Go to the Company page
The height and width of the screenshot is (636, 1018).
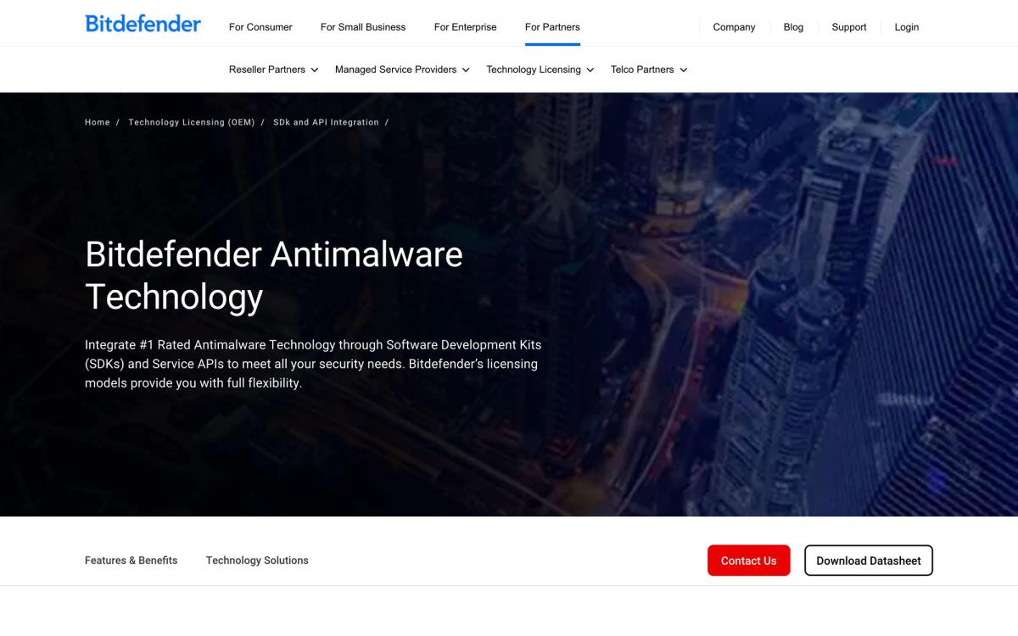[x=734, y=27]
